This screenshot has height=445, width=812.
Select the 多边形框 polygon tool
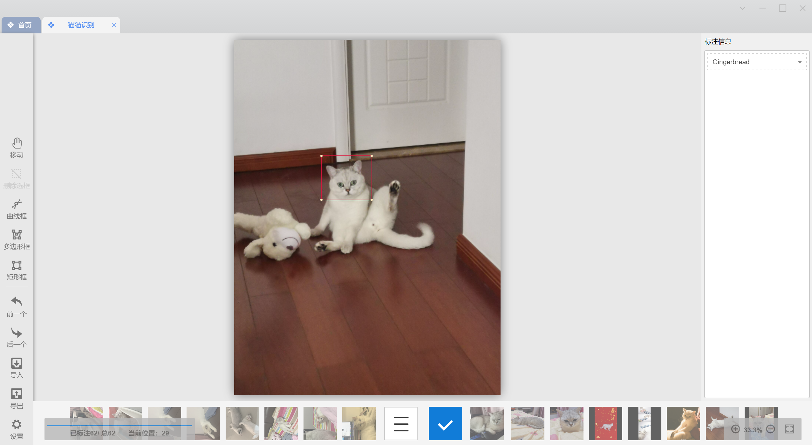[17, 239]
